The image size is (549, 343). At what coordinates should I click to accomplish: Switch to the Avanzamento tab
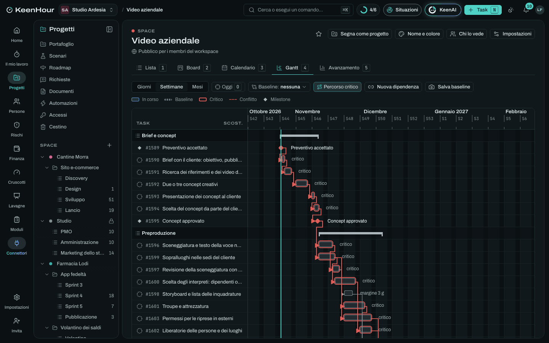pyautogui.click(x=344, y=68)
